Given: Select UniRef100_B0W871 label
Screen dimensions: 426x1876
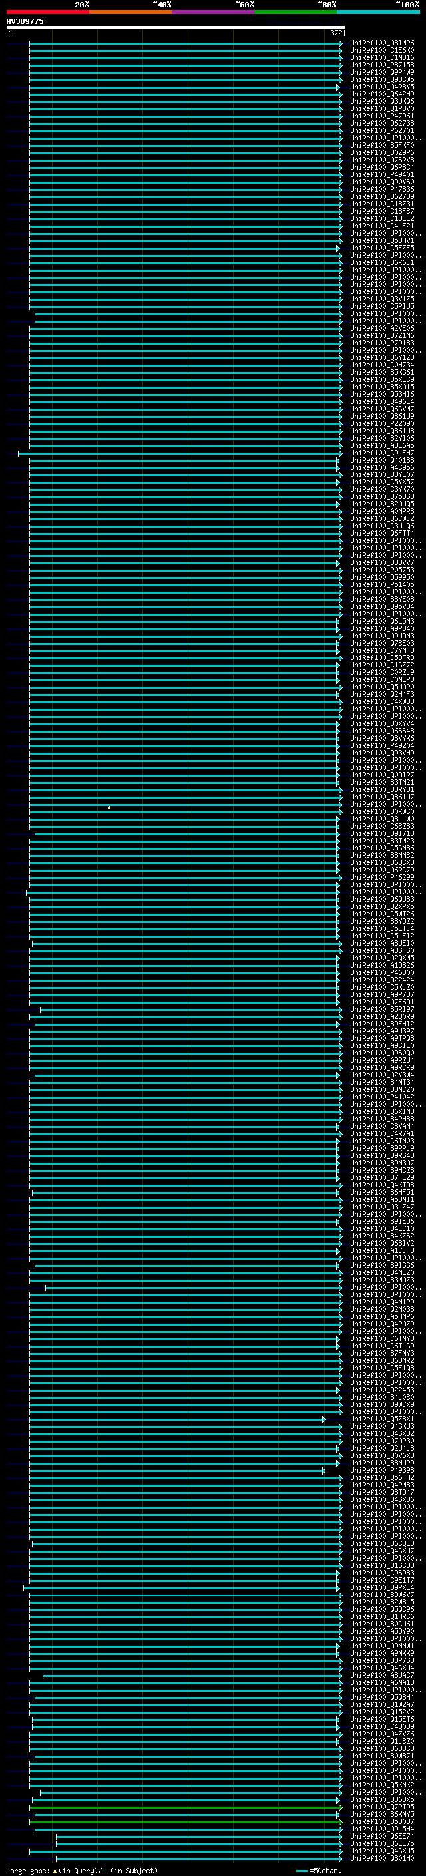Looking at the screenshot, I should pos(381,1756).
